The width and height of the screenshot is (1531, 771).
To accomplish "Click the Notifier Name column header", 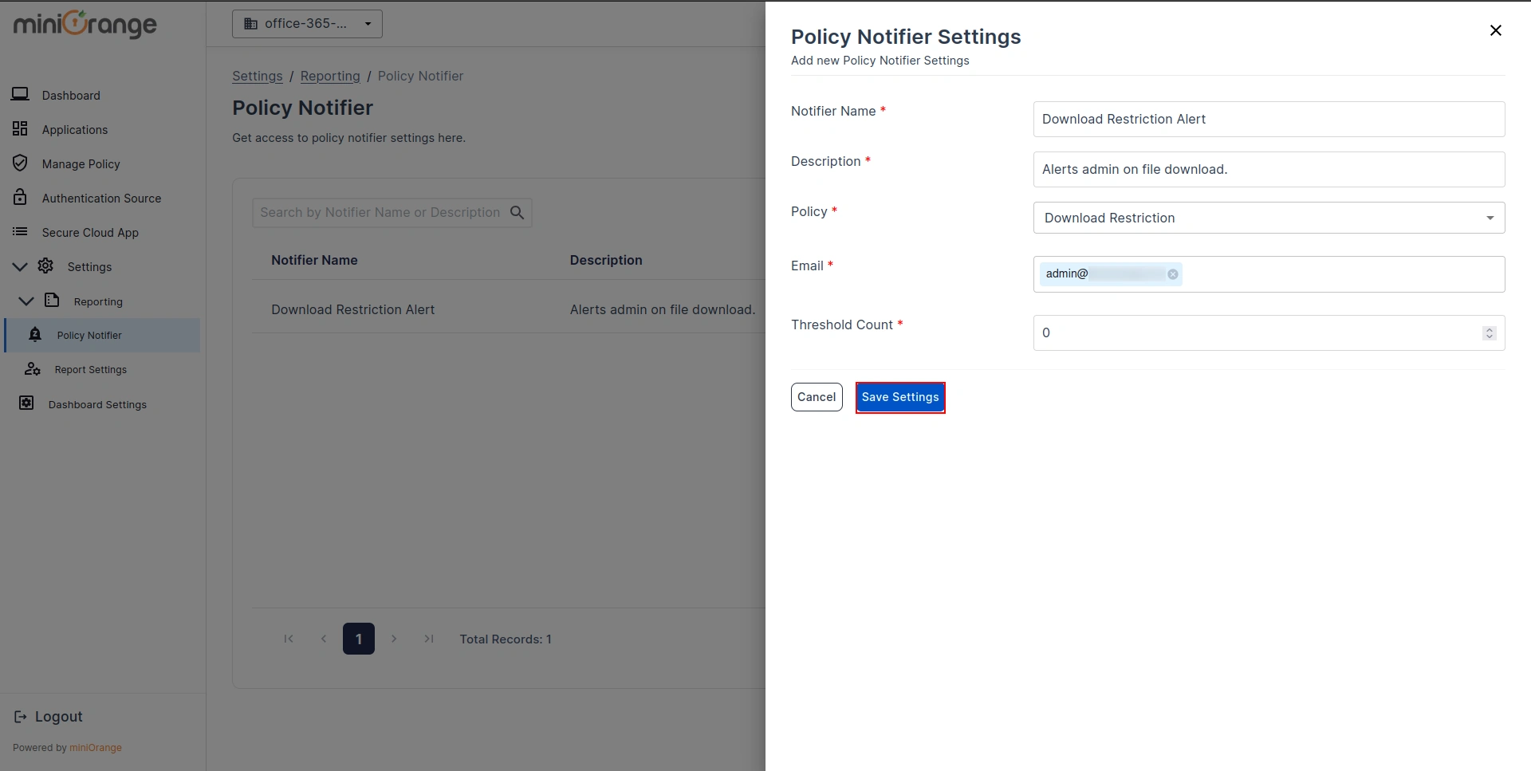I will tap(314, 260).
